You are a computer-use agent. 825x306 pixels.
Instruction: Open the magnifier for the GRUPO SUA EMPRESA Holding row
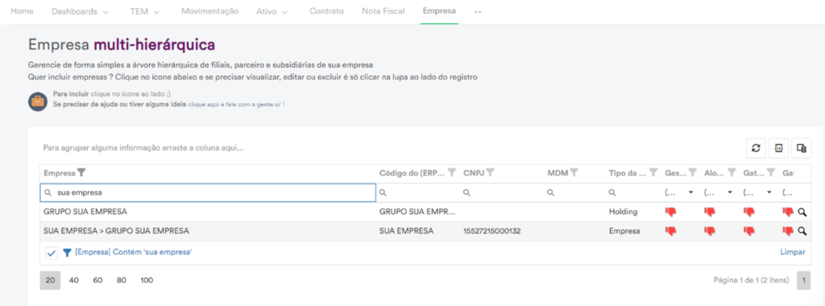pyautogui.click(x=802, y=212)
